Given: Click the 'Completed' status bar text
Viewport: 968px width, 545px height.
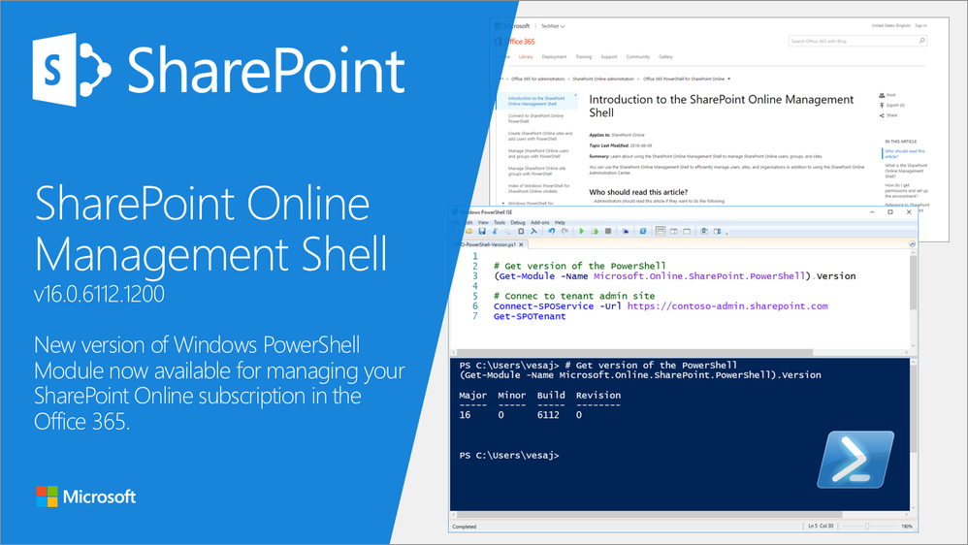Looking at the screenshot, I should (465, 527).
